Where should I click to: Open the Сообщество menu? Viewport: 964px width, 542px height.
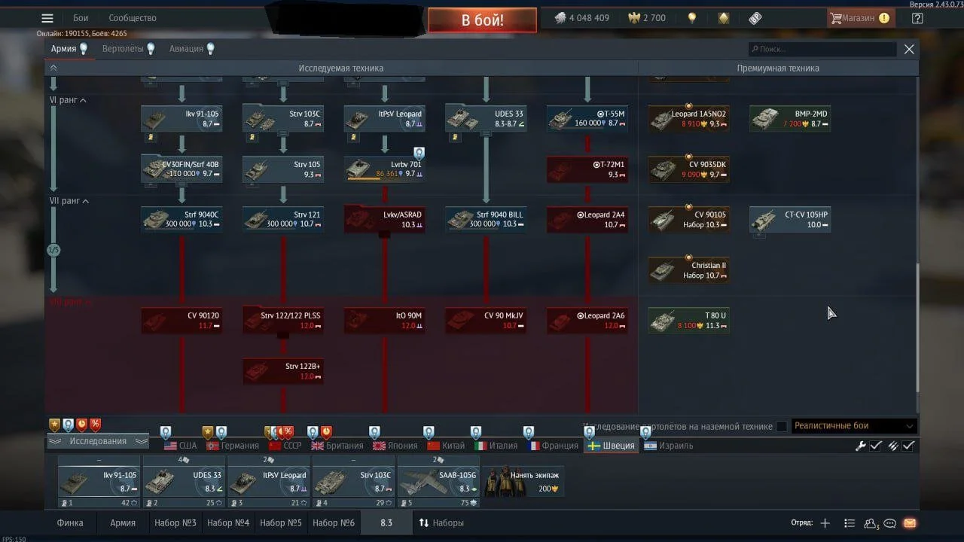point(133,18)
